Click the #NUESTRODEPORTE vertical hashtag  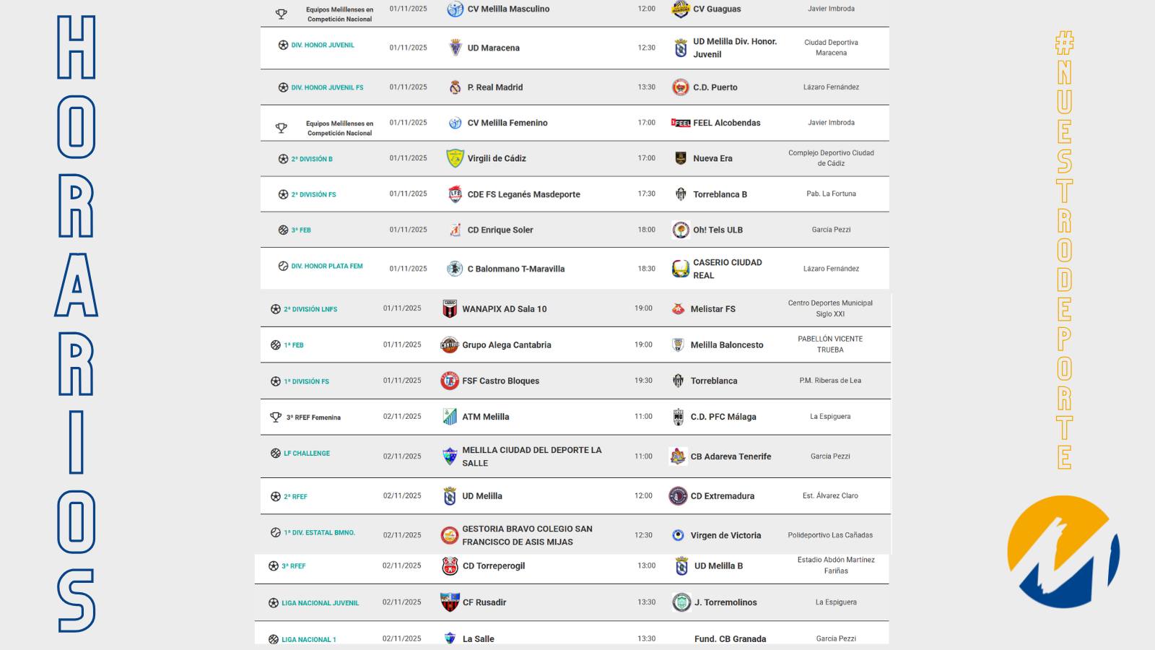pos(1064,250)
